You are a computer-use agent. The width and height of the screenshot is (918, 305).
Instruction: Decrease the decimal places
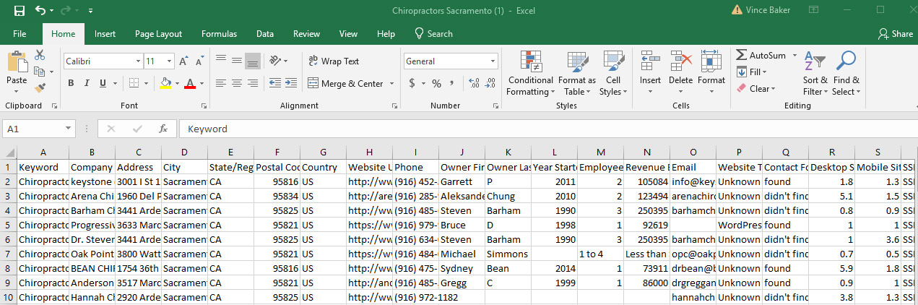pyautogui.click(x=489, y=84)
